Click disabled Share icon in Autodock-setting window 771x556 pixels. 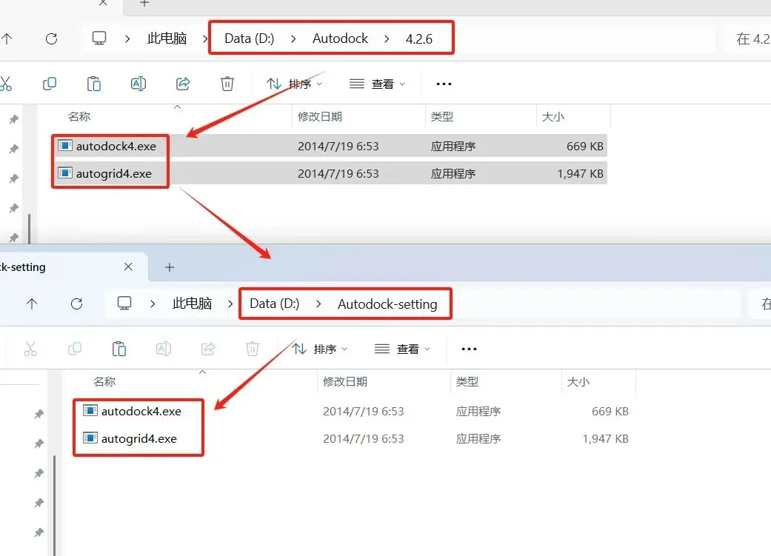tap(208, 349)
